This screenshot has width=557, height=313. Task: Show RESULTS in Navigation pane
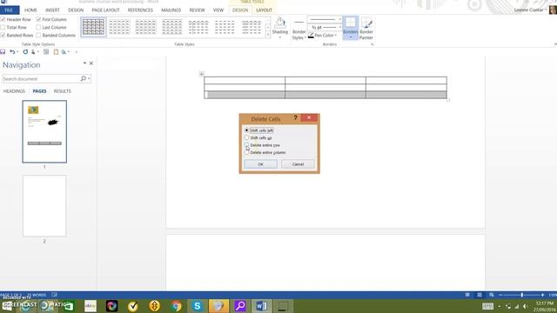coord(62,91)
